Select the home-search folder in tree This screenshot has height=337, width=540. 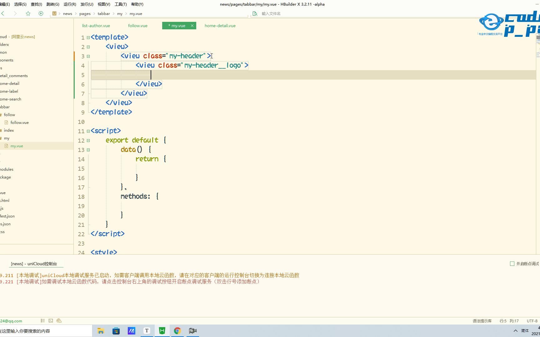click(11, 99)
